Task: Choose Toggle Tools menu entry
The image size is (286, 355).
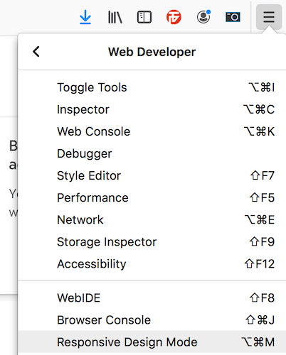Action: 152,87
